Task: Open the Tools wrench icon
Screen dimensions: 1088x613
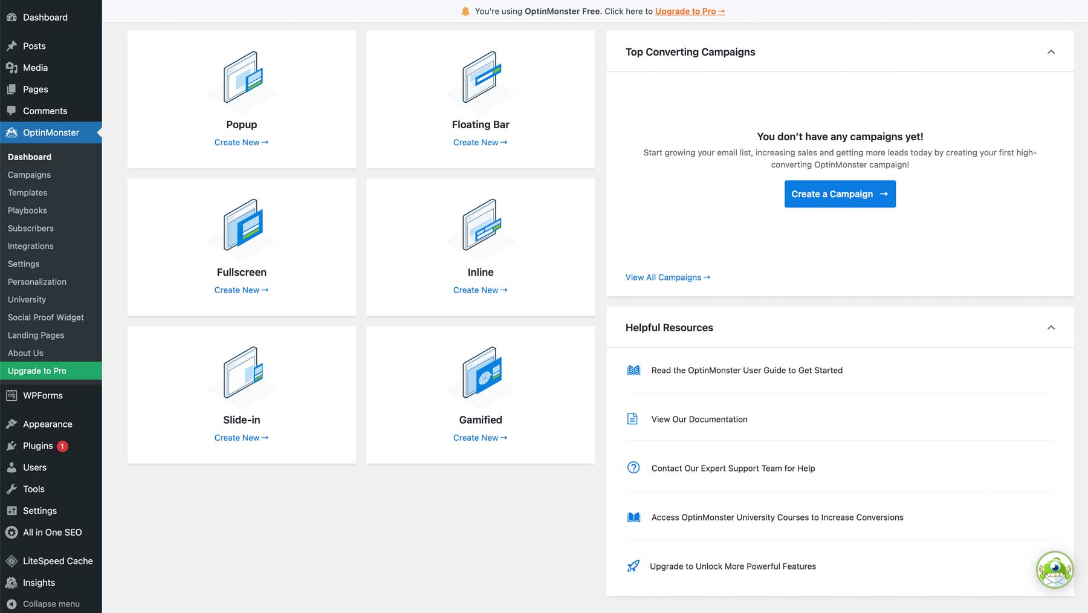Action: 11,488
